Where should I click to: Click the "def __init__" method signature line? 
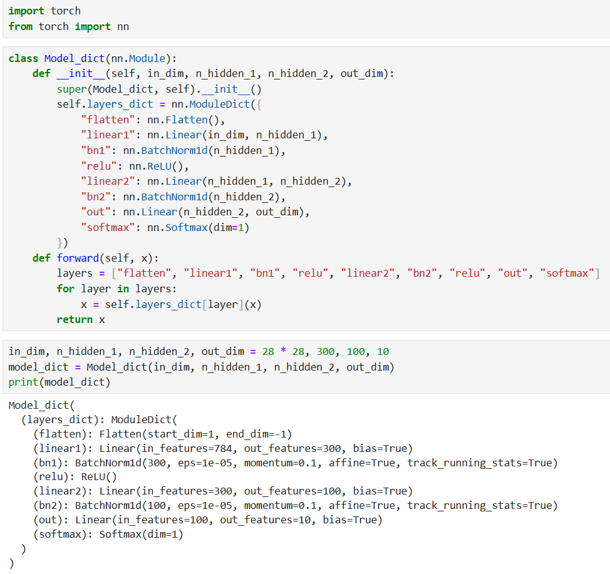(213, 73)
